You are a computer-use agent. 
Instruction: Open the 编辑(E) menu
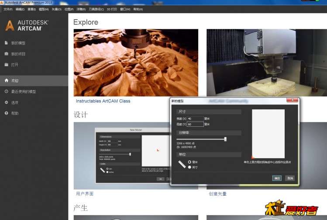tap(20, 9)
